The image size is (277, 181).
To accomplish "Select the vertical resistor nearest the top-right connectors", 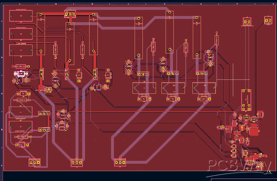I will tap(217, 40).
